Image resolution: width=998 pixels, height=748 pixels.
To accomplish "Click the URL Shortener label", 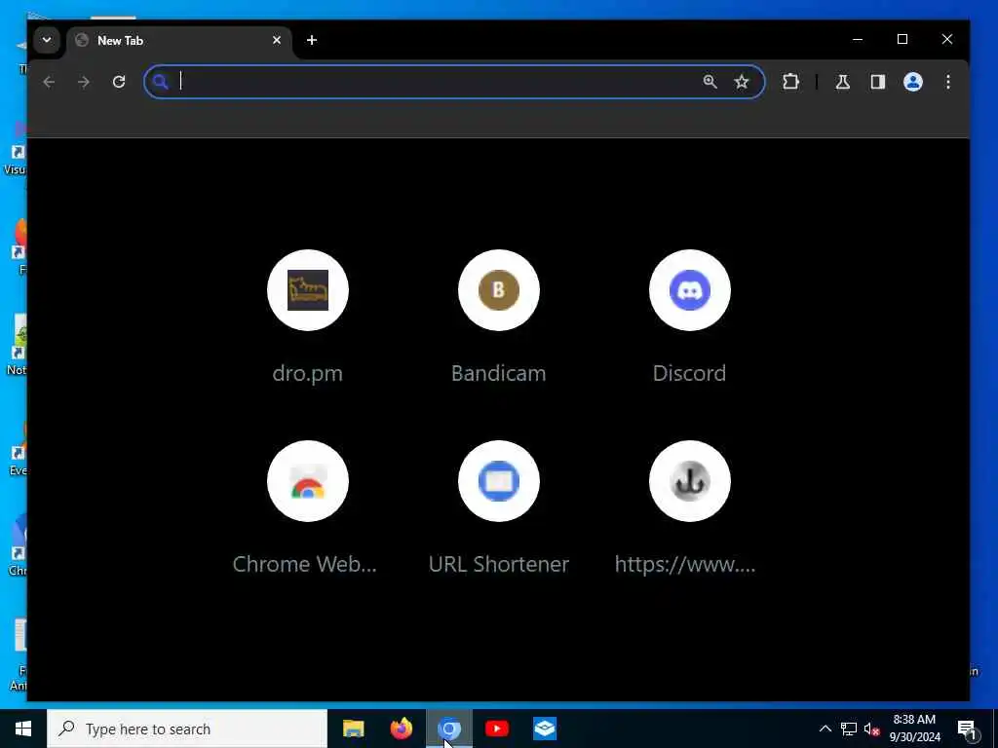I will click(x=498, y=564).
